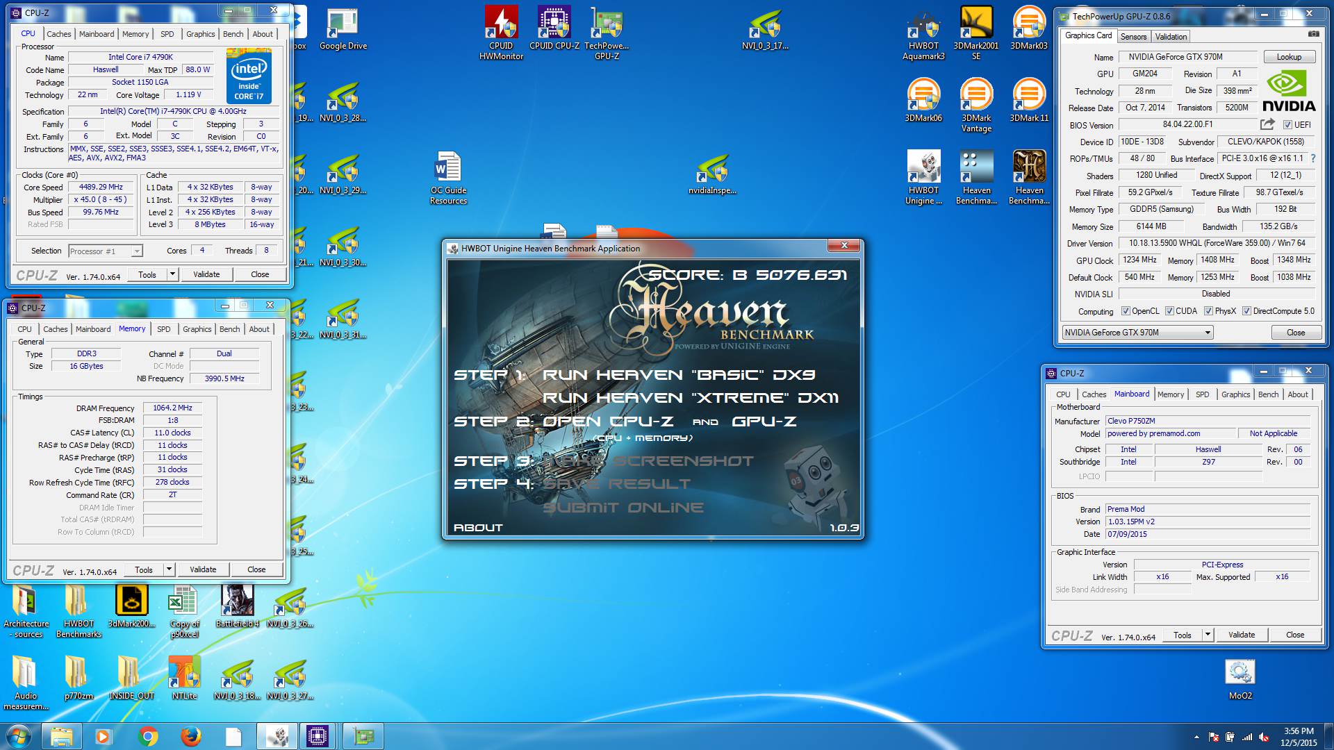Image resolution: width=1334 pixels, height=750 pixels.
Task: Click the NVIDIA logo in GPU-Z
Action: [1288, 91]
